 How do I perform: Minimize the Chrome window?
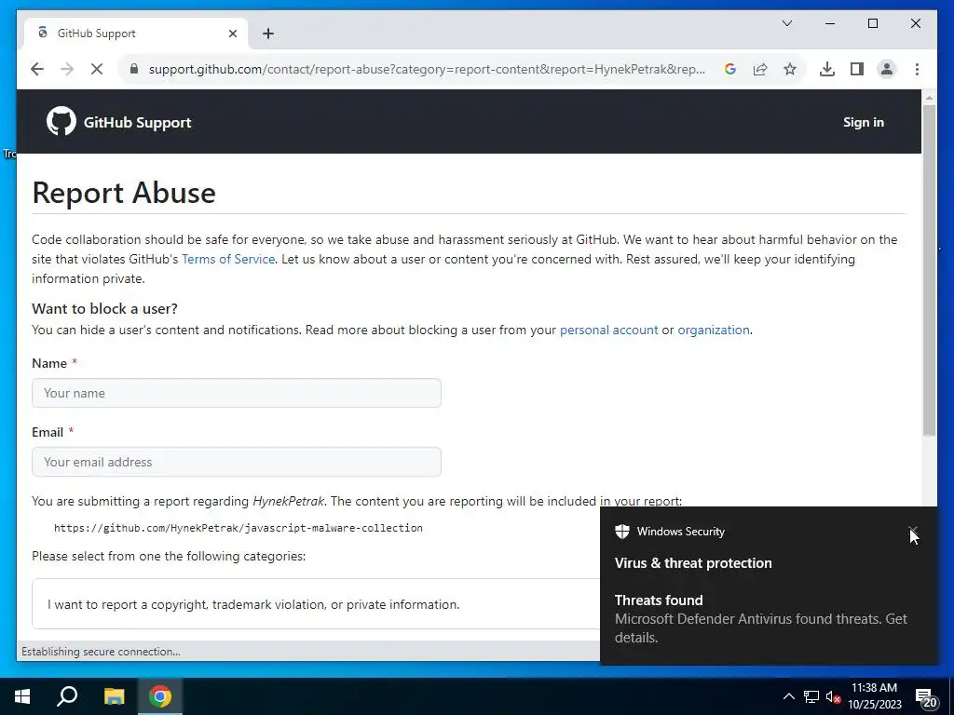(830, 23)
